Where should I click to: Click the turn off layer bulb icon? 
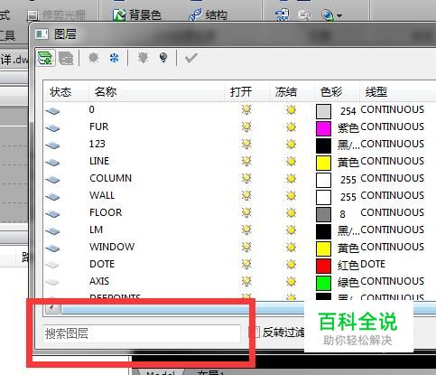tap(143, 58)
